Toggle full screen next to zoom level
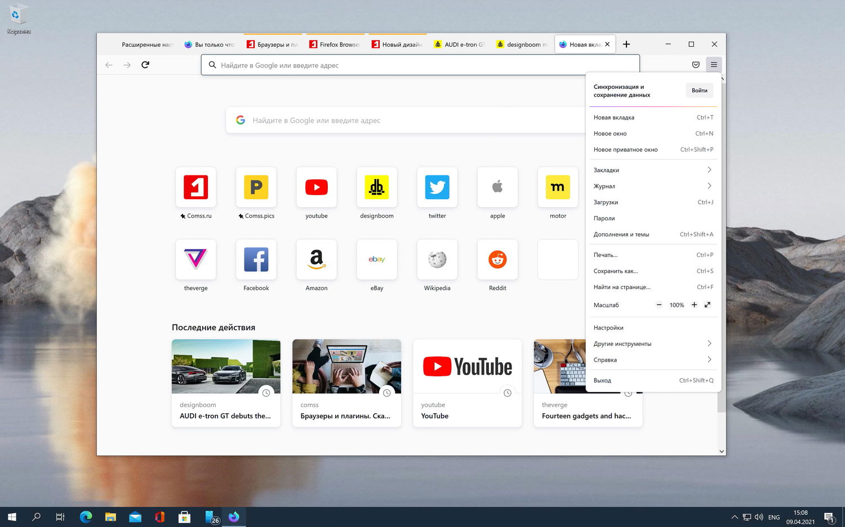The width and height of the screenshot is (845, 527). (x=708, y=305)
